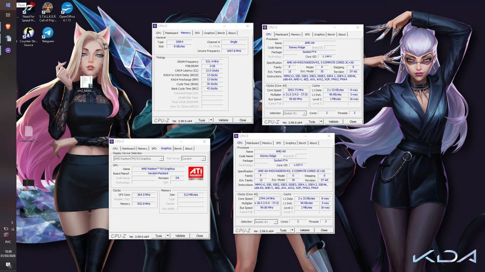This screenshot has width=485, height=272.
Task: Open the Graphics tab in the 2794.34 MHz window
Action: 290,143
